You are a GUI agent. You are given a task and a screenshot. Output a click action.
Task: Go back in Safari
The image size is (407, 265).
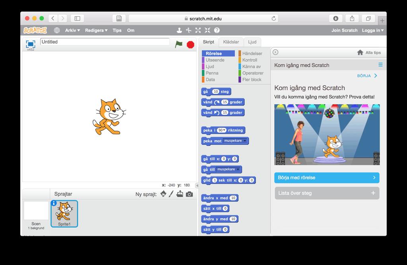click(53, 18)
